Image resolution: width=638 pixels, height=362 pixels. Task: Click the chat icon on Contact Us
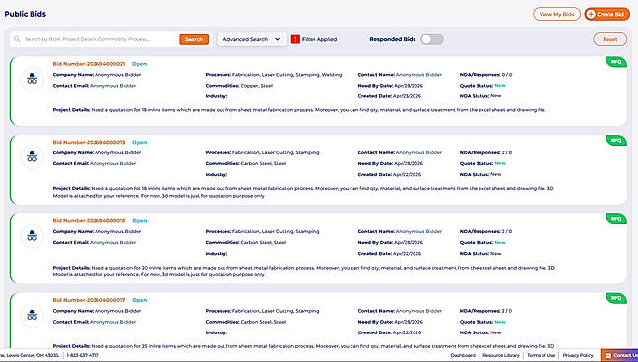point(608,355)
